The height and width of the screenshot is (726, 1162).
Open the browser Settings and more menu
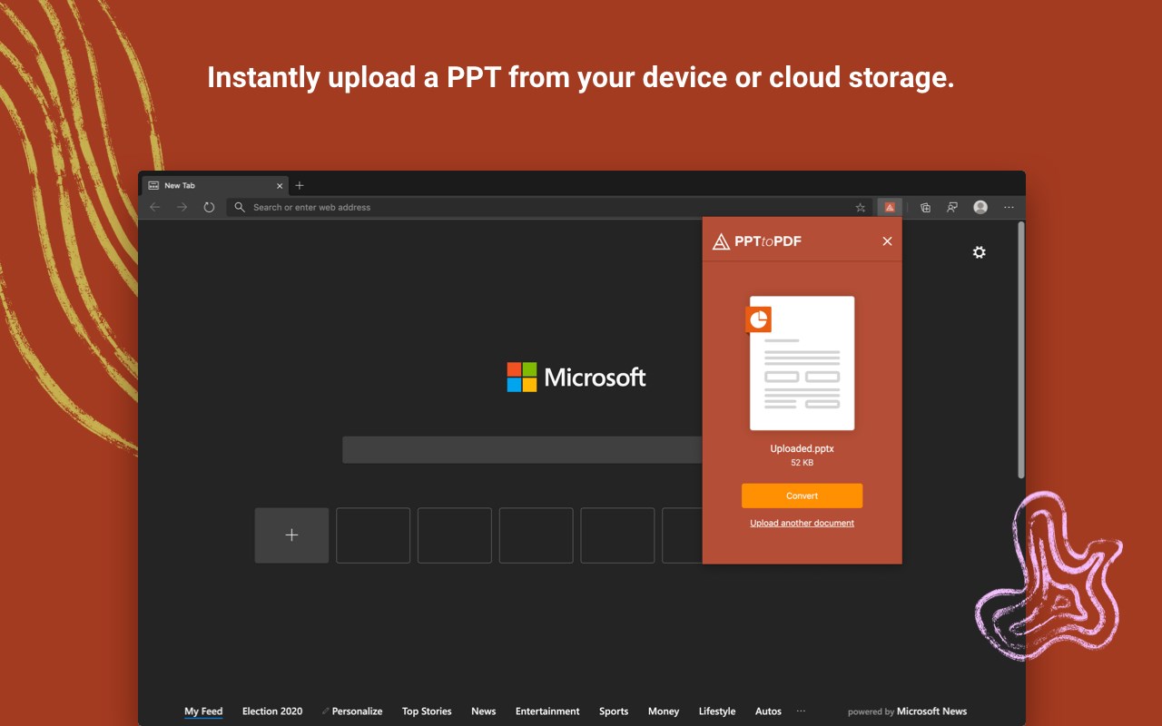coord(1009,207)
